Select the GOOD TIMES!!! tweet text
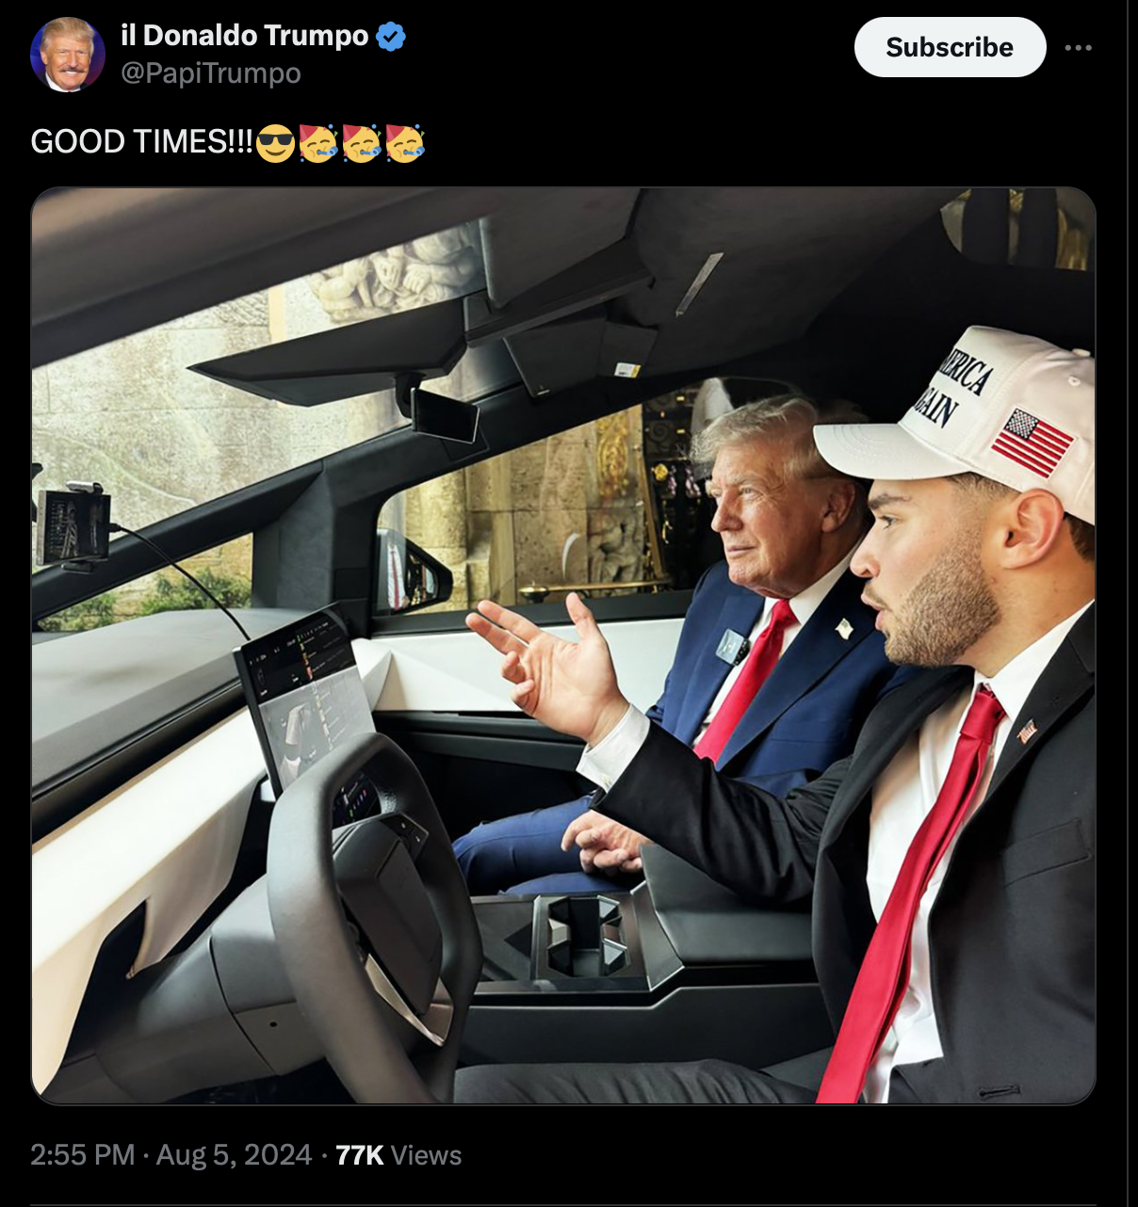The height and width of the screenshot is (1207, 1138). pos(141,142)
